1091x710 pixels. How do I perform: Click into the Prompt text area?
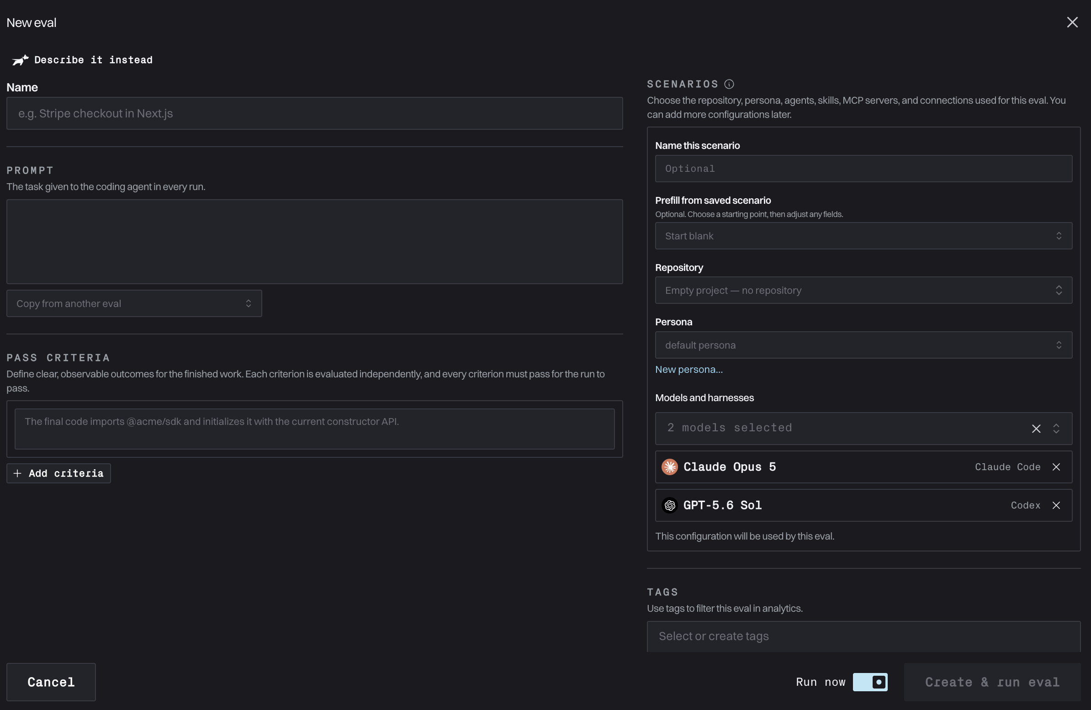click(314, 242)
